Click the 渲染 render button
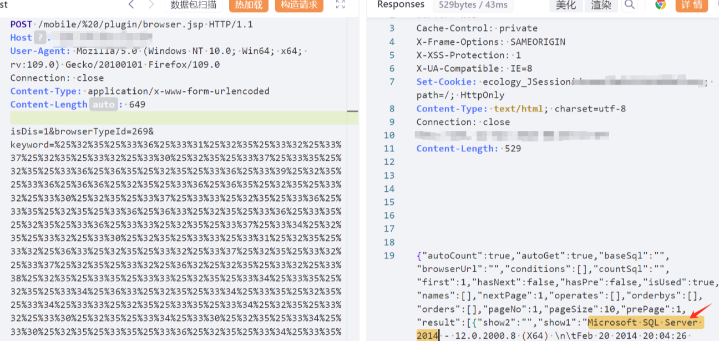 [601, 5]
